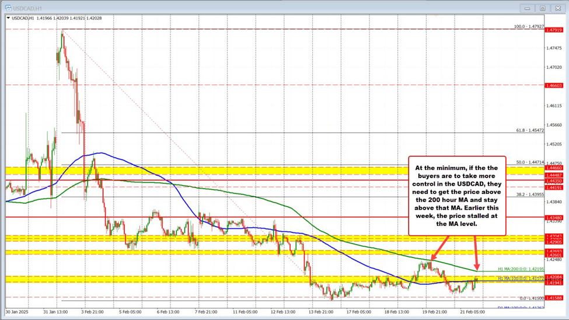Click the 31 Jan 13:00 time axis label
569x320 pixels.
point(55,312)
